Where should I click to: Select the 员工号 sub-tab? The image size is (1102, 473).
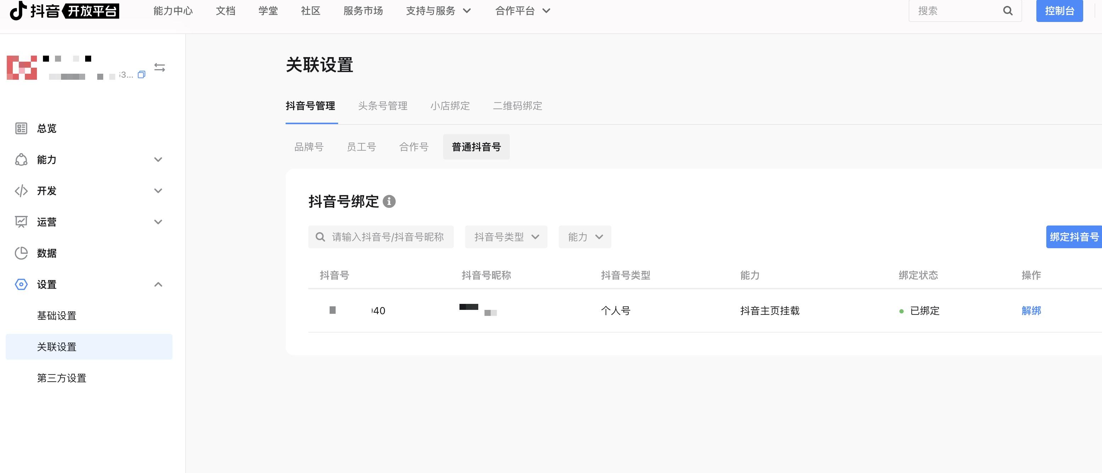361,147
